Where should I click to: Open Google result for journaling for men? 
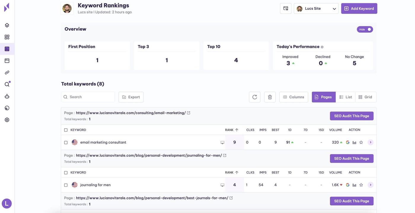pos(348,185)
